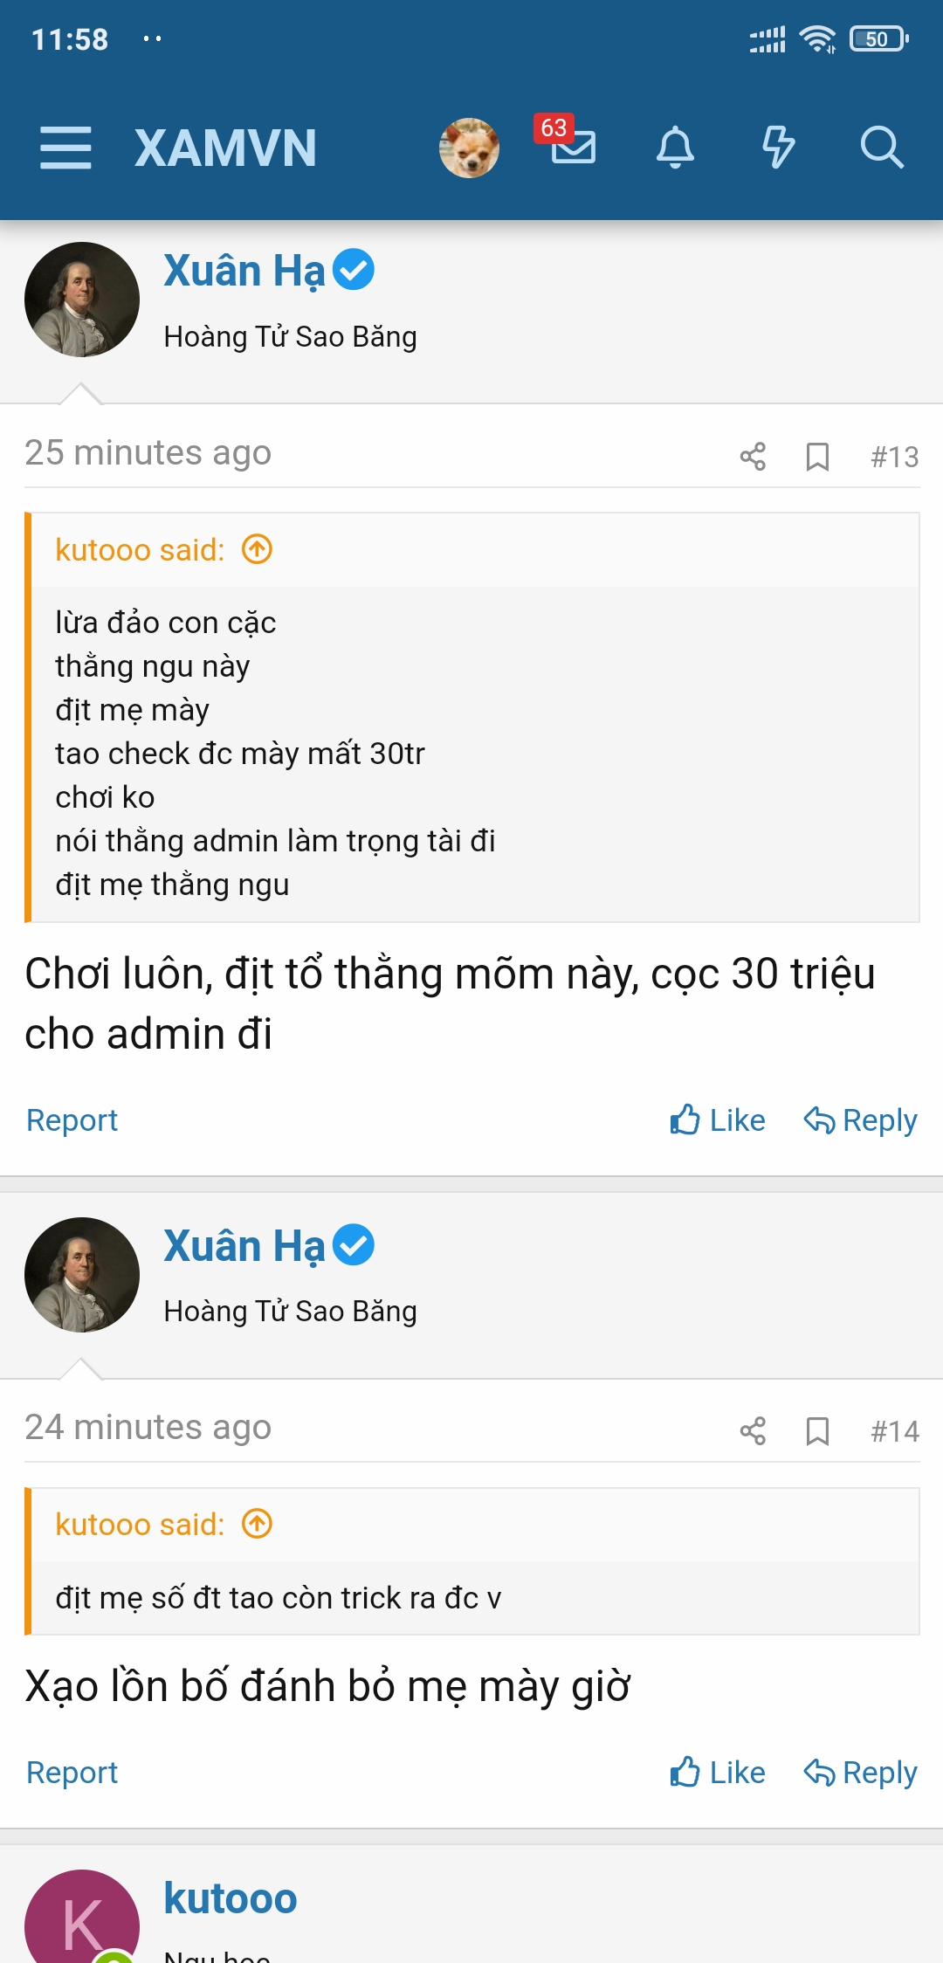Bookmark post #13
Image resolution: width=943 pixels, height=1963 pixels.
click(817, 456)
